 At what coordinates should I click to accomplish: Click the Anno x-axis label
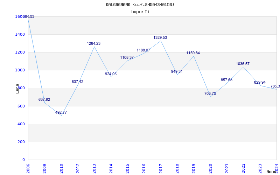click(x=272, y=171)
